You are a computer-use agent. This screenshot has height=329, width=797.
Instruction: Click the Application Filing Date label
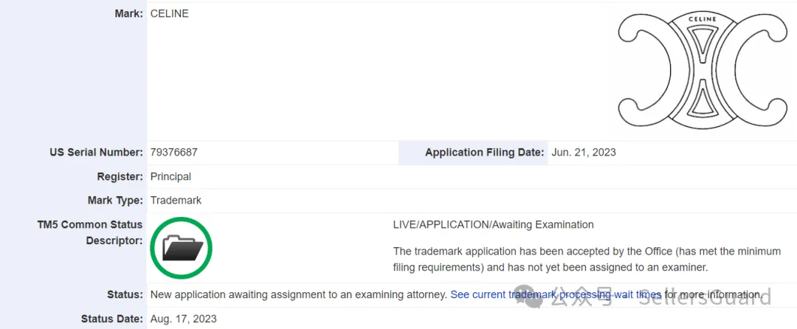[484, 153]
